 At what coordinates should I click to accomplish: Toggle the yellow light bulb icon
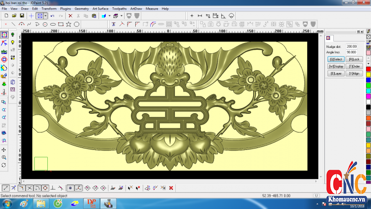13,42
